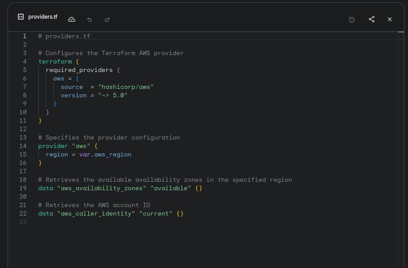Click the "hashicorp/aws" string value

click(x=126, y=87)
